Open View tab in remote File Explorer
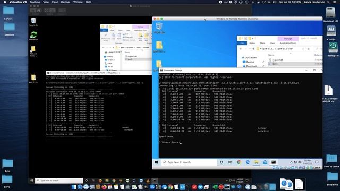Screen dimensions: 340x191 273,43
